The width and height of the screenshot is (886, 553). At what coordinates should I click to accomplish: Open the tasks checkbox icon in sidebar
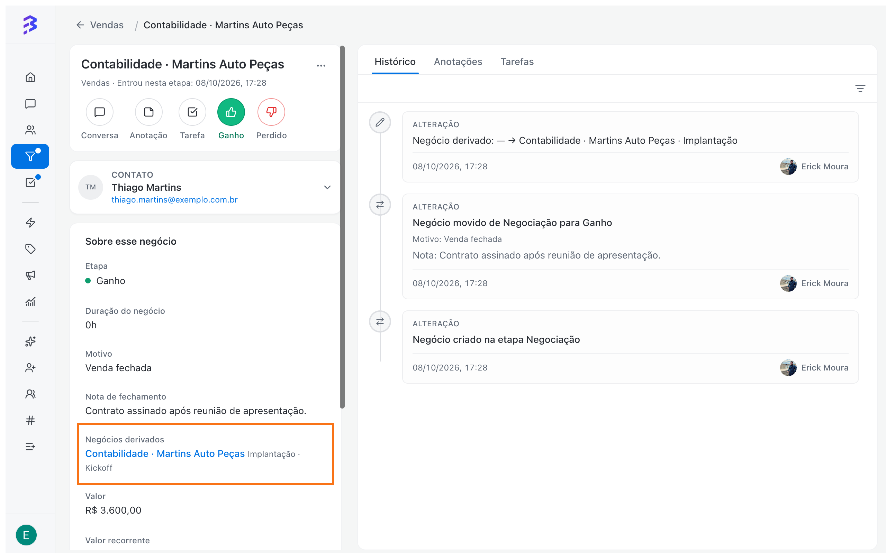coord(30,182)
